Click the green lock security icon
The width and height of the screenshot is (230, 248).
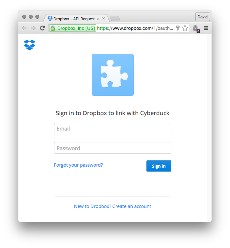pyautogui.click(x=53, y=28)
